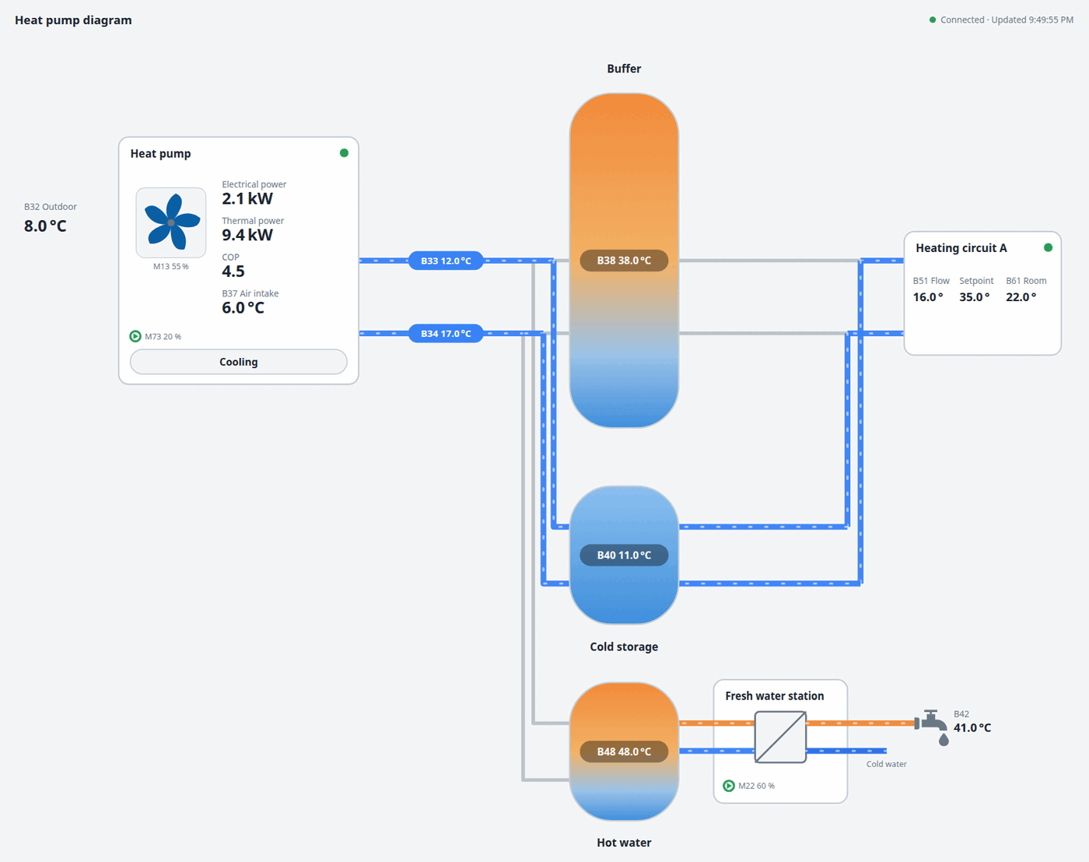Click the Cooling mode button
1089x862 pixels.
pos(238,362)
